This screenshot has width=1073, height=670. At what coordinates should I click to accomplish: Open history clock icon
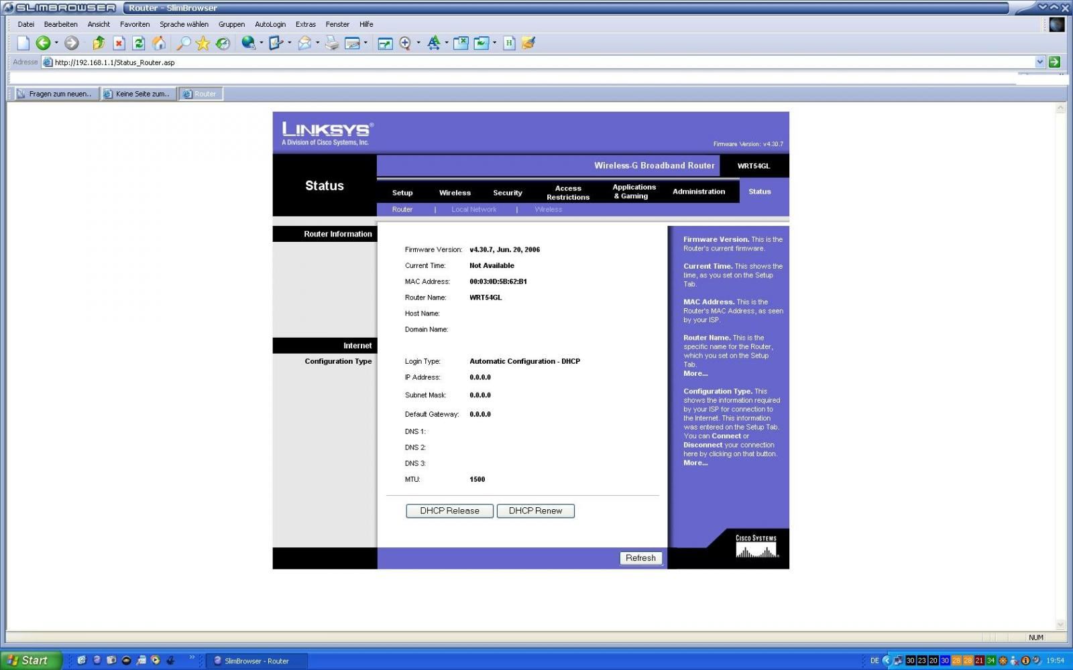point(223,43)
